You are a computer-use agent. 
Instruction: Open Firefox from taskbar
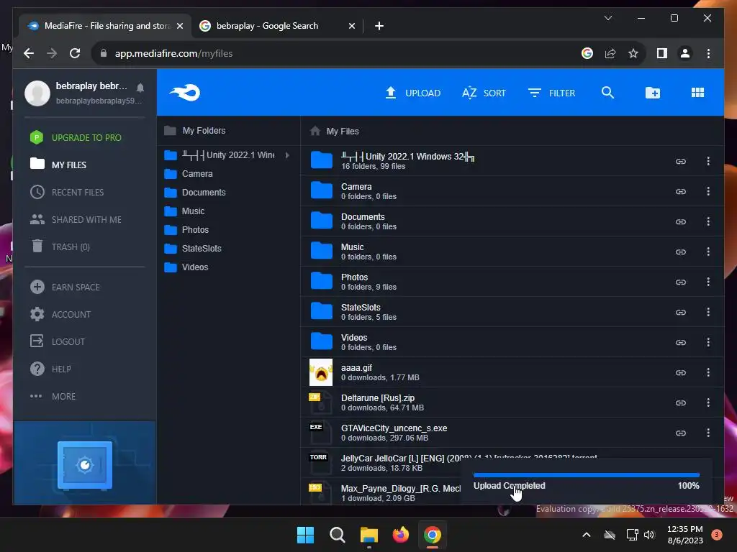pyautogui.click(x=400, y=535)
